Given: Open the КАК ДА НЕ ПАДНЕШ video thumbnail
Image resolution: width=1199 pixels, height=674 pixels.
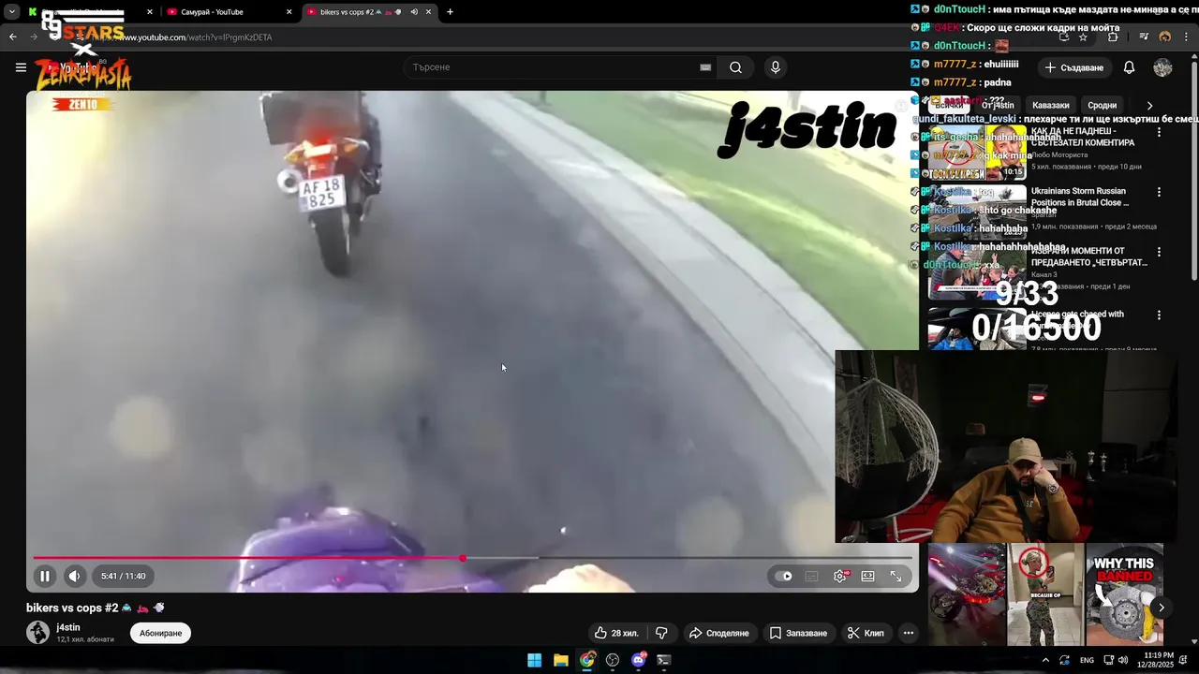Looking at the screenshot, I should pyautogui.click(x=977, y=153).
